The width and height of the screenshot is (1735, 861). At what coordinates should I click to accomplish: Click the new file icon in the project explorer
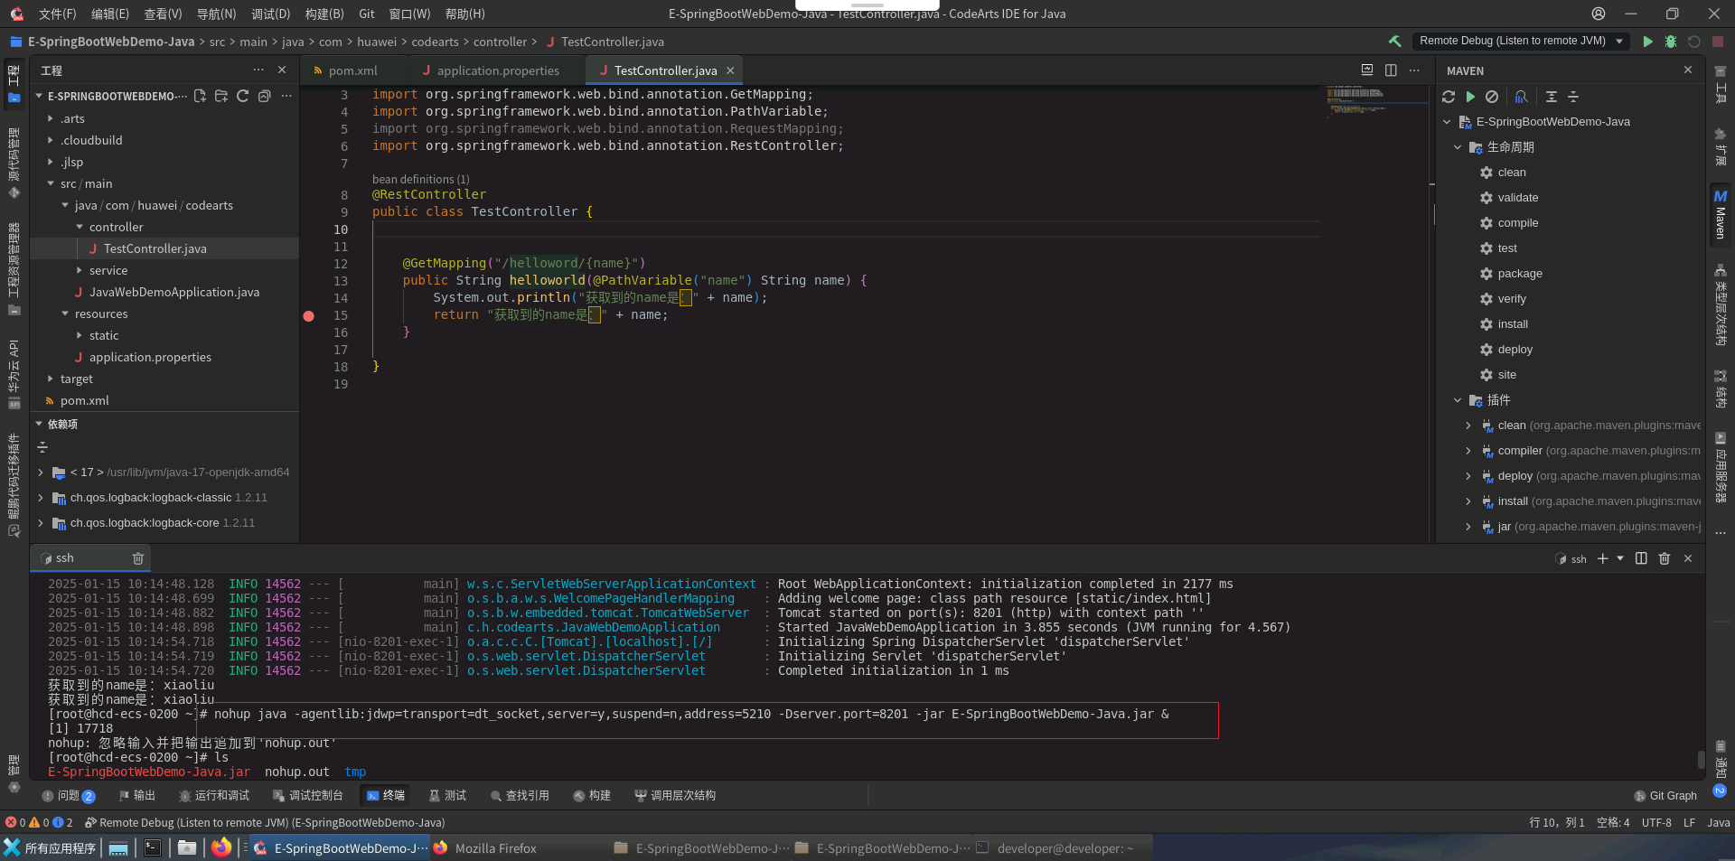tap(200, 96)
